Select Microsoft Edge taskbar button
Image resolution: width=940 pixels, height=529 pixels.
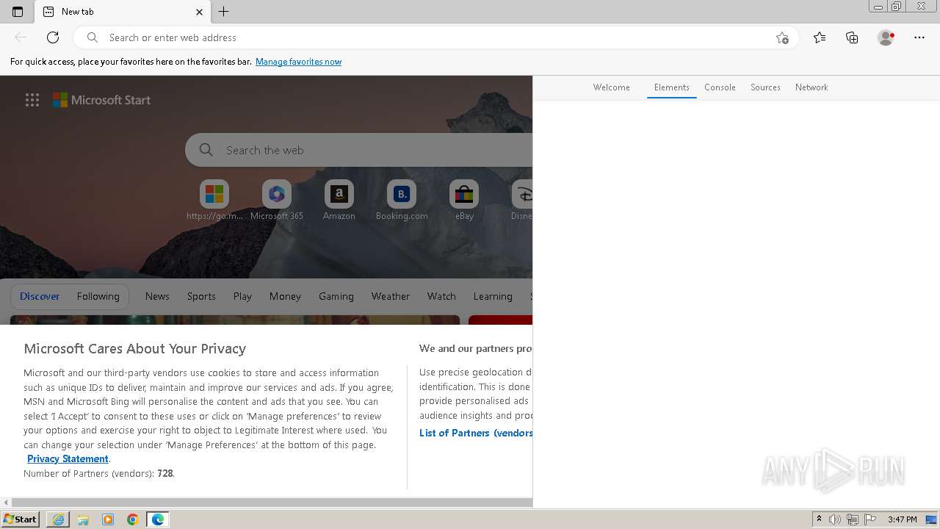pos(158,519)
